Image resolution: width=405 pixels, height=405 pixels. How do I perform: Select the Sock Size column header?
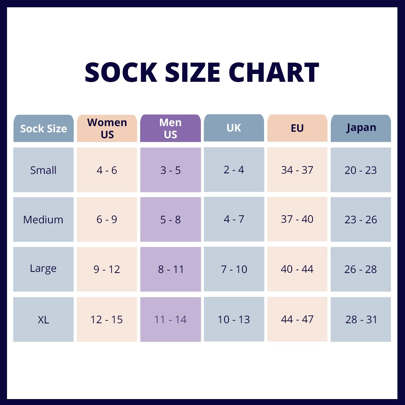(x=43, y=129)
